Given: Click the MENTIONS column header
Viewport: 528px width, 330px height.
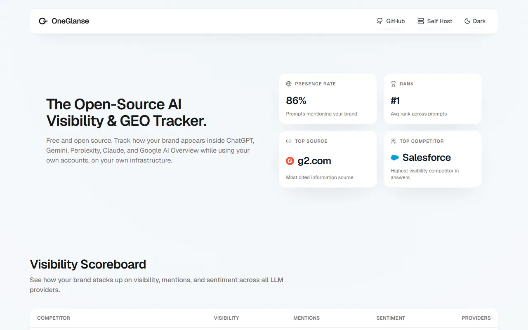Looking at the screenshot, I should (x=306, y=318).
